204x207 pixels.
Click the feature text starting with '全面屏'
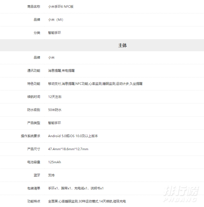pos(87,201)
